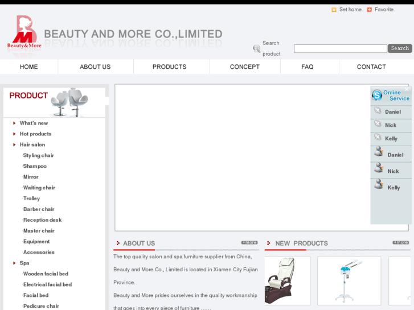The image size is (414, 310).
Task: Select Facial bed subcategory
Action: point(36,295)
